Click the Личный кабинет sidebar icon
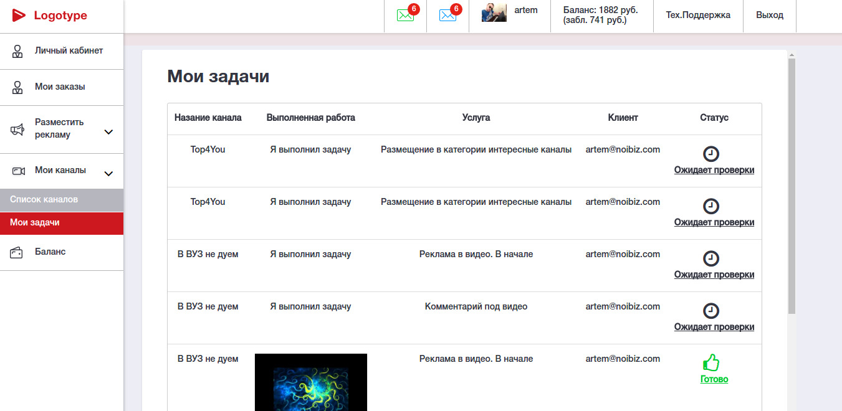 click(x=17, y=51)
